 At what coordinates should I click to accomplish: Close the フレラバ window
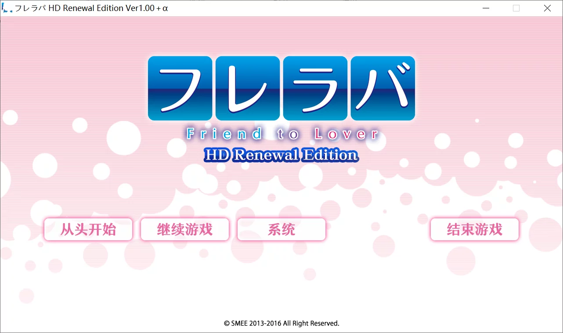(x=547, y=8)
